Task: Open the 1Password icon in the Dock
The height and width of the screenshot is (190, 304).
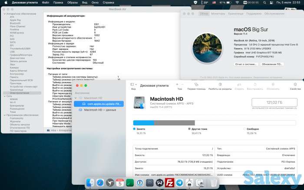Action: pos(140,183)
